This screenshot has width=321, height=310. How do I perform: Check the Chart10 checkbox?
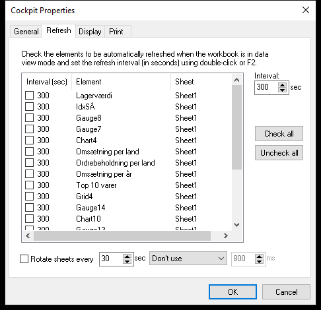click(29, 219)
